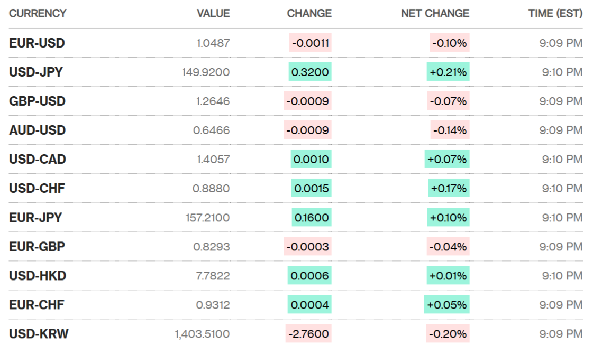Sort by the CHANGE column header
The image size is (593, 345).
(309, 14)
